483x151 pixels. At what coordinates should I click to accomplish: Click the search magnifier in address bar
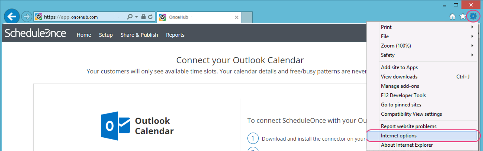coord(130,17)
